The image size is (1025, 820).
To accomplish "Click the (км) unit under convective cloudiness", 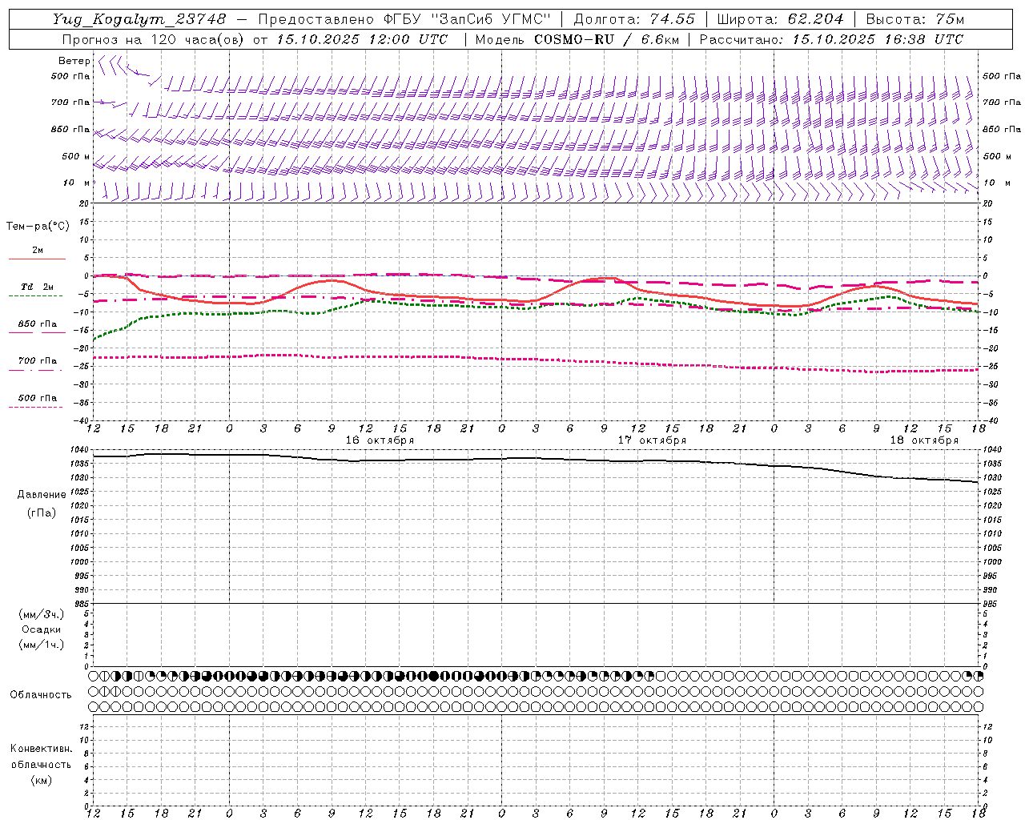I will [x=41, y=780].
